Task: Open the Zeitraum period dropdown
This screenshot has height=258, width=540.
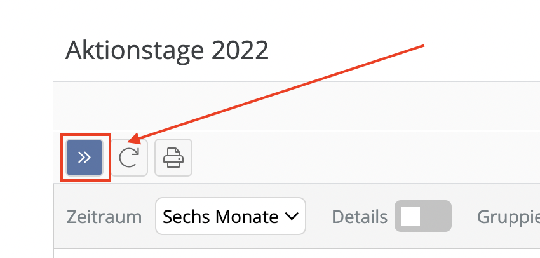Action: coord(231,216)
